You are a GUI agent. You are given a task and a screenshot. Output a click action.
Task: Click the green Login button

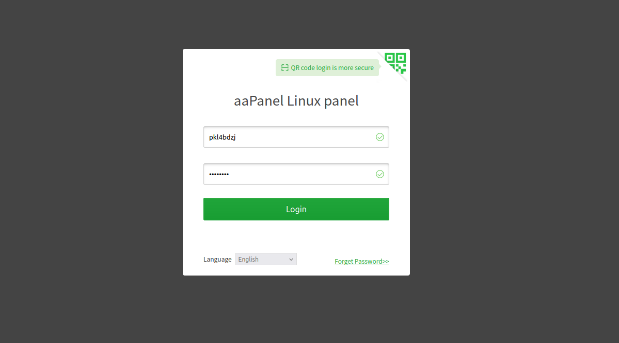click(296, 209)
